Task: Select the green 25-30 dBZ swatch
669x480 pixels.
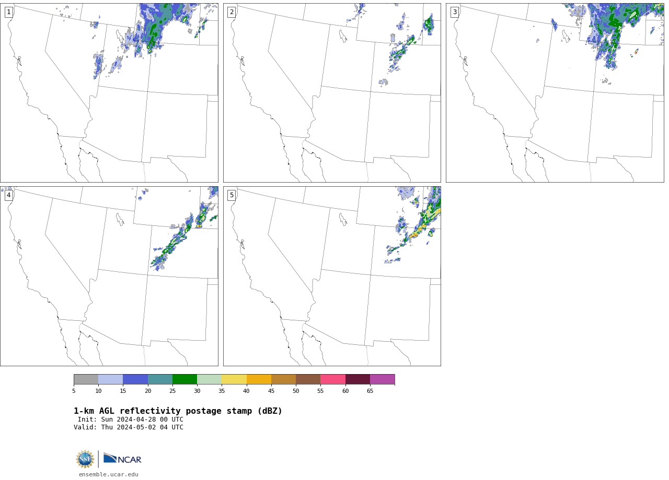Action: [185, 379]
